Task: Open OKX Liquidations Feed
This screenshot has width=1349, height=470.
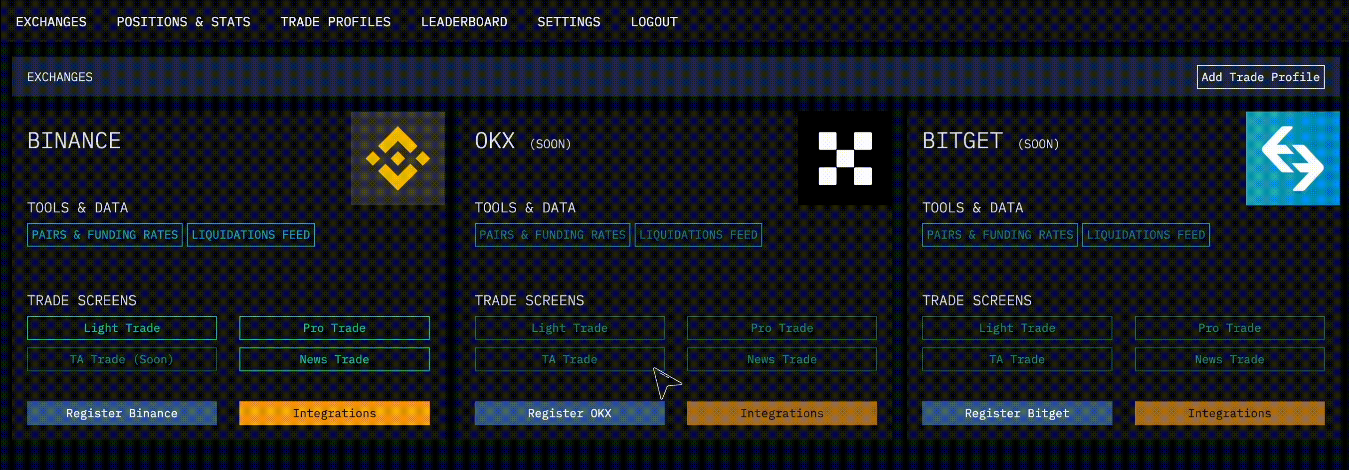Action: pyautogui.click(x=698, y=235)
